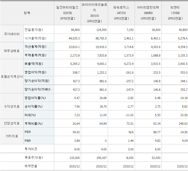Select total assets value 4,363.6
The image size is (188, 171).
pos(156,47)
